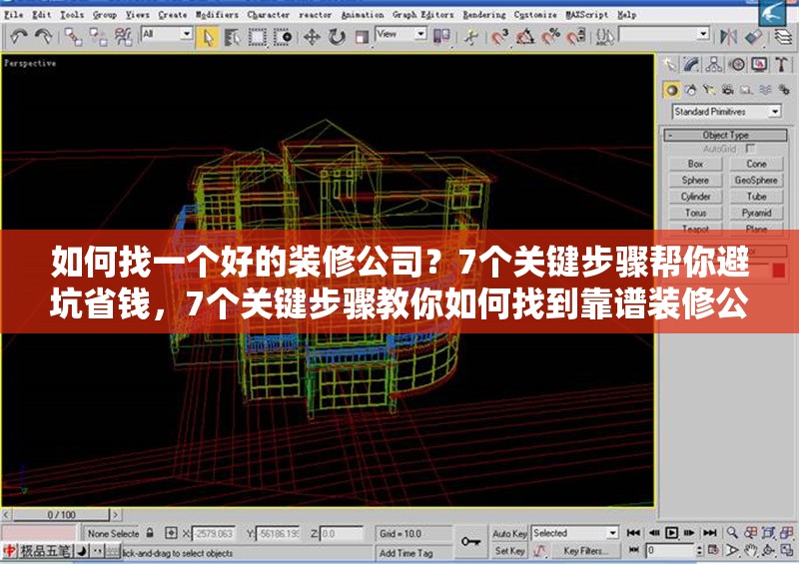Open the Rendering menu
This screenshot has width=799, height=564.
(483, 15)
